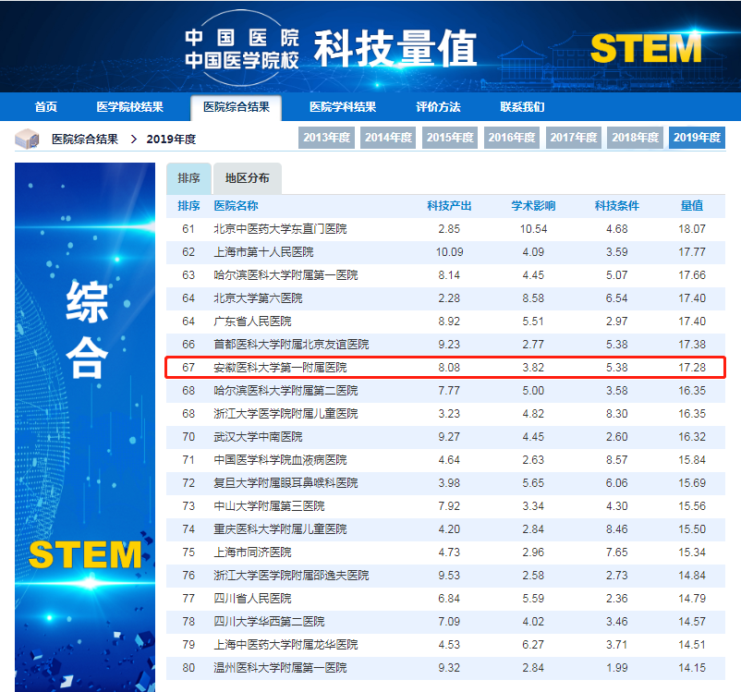Switch to the 地区分布 tab

click(247, 178)
